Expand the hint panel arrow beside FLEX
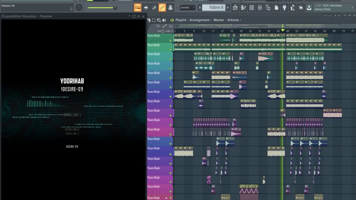 pyautogui.click(x=353, y=7)
